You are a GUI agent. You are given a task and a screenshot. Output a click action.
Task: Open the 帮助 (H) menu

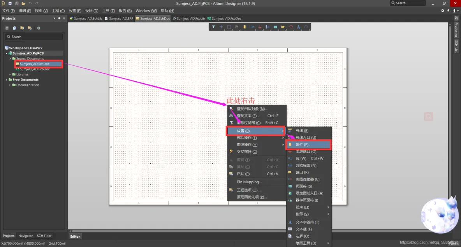pyautogui.click(x=167, y=11)
